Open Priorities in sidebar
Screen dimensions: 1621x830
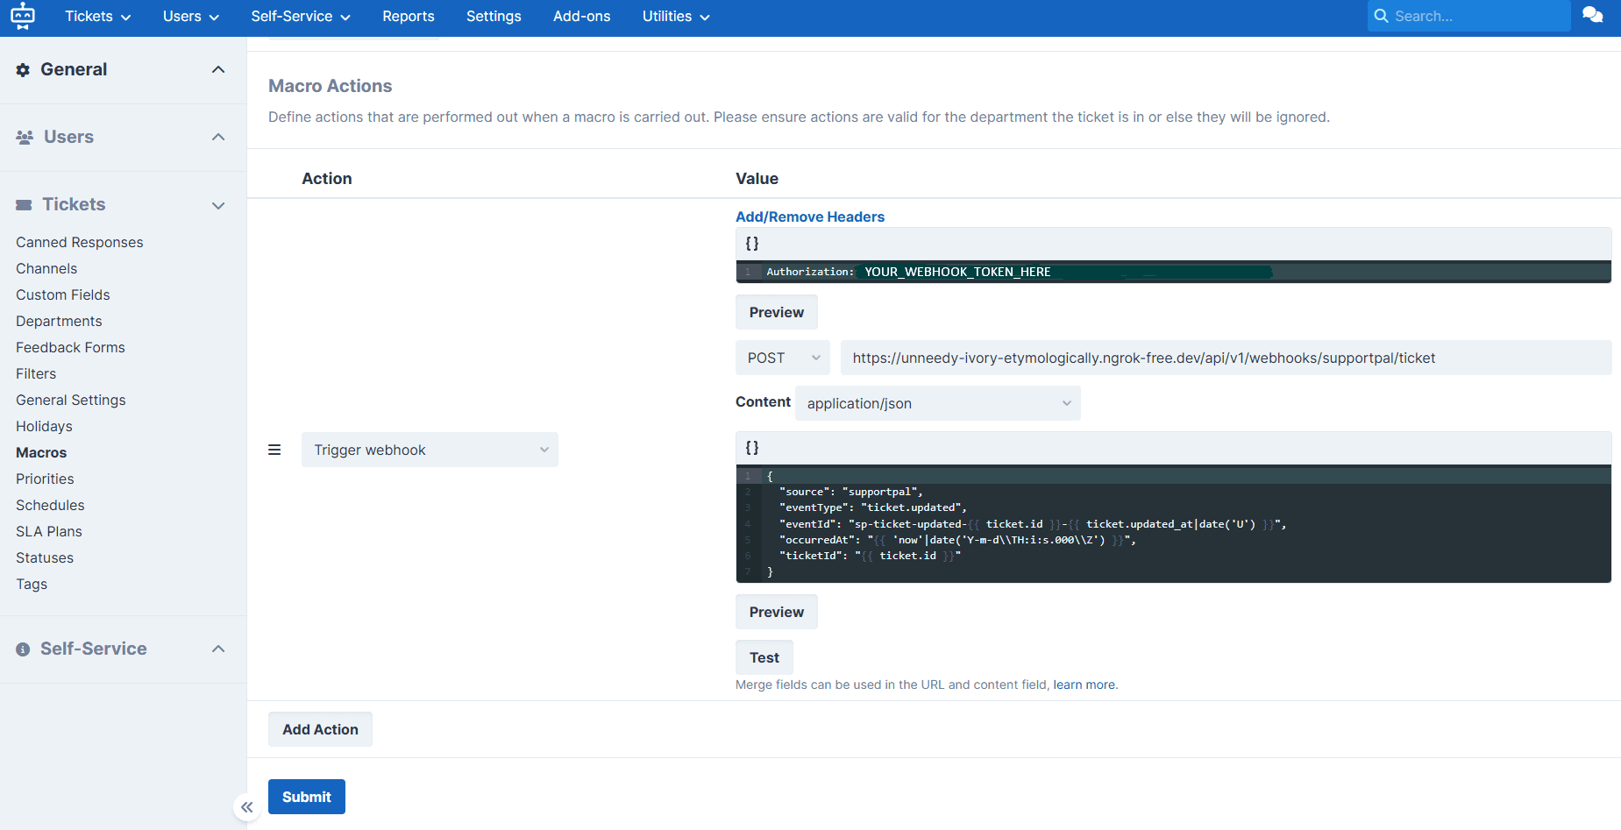click(45, 479)
